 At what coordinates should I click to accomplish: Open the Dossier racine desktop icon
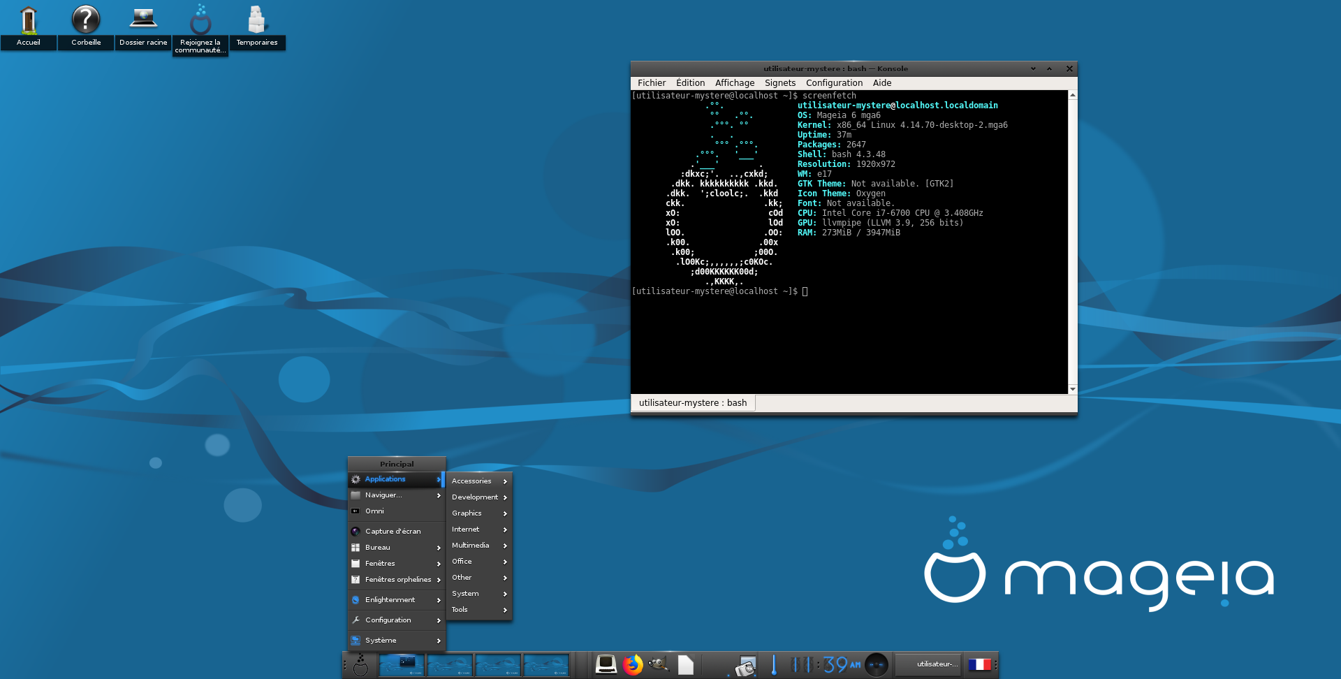pos(143,26)
